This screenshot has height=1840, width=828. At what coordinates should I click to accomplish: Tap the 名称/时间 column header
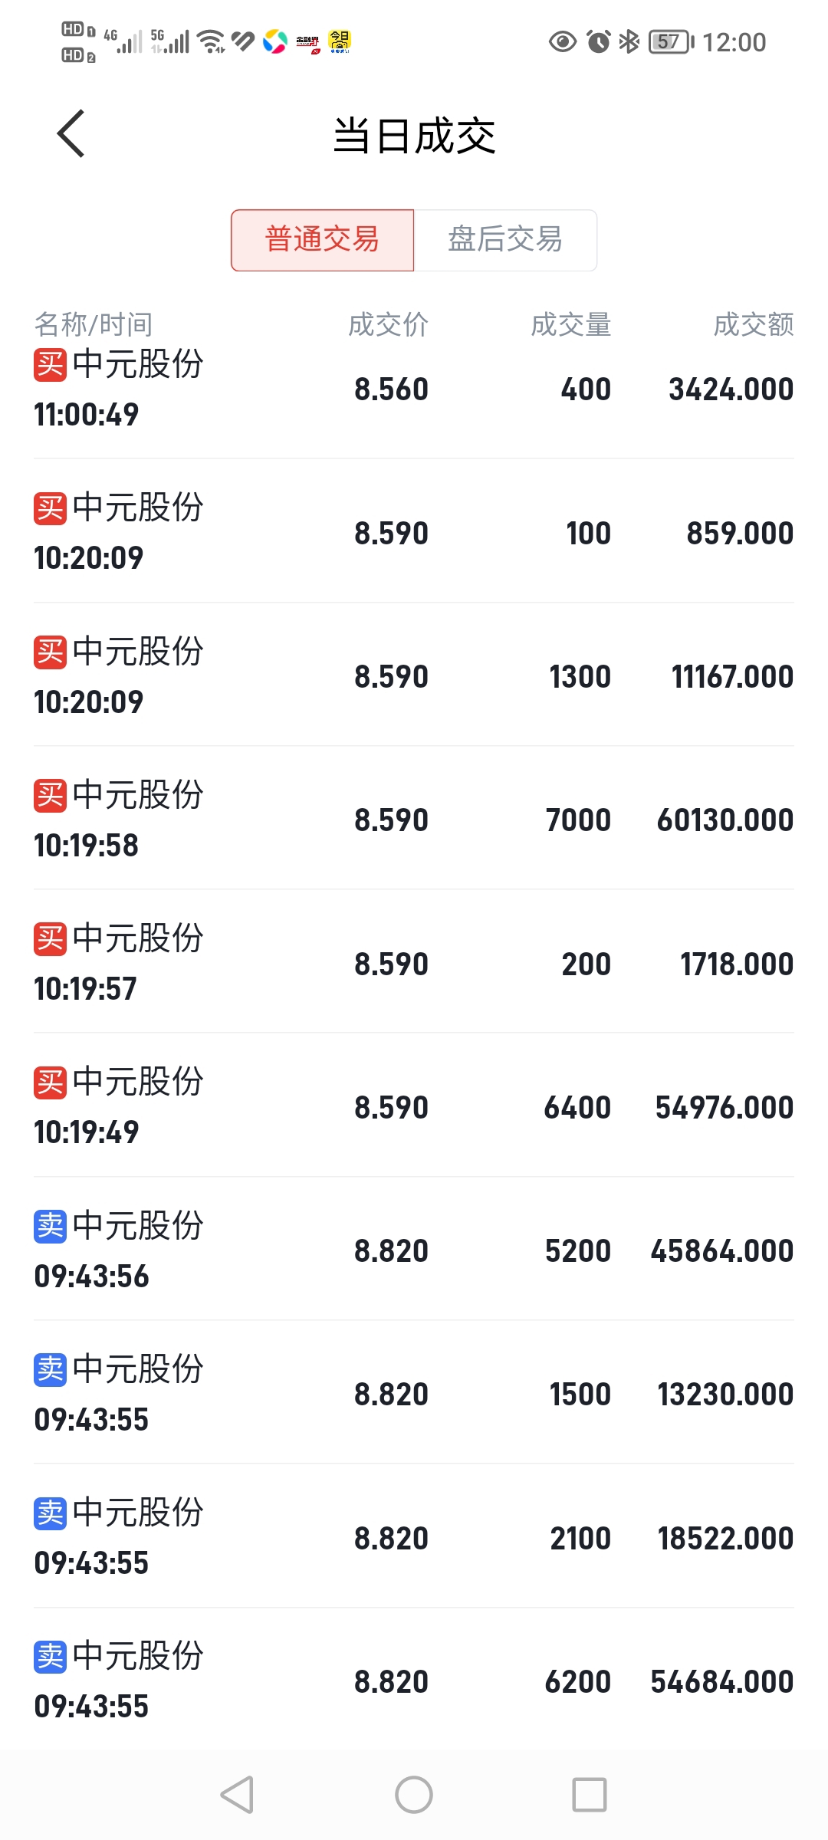point(93,325)
